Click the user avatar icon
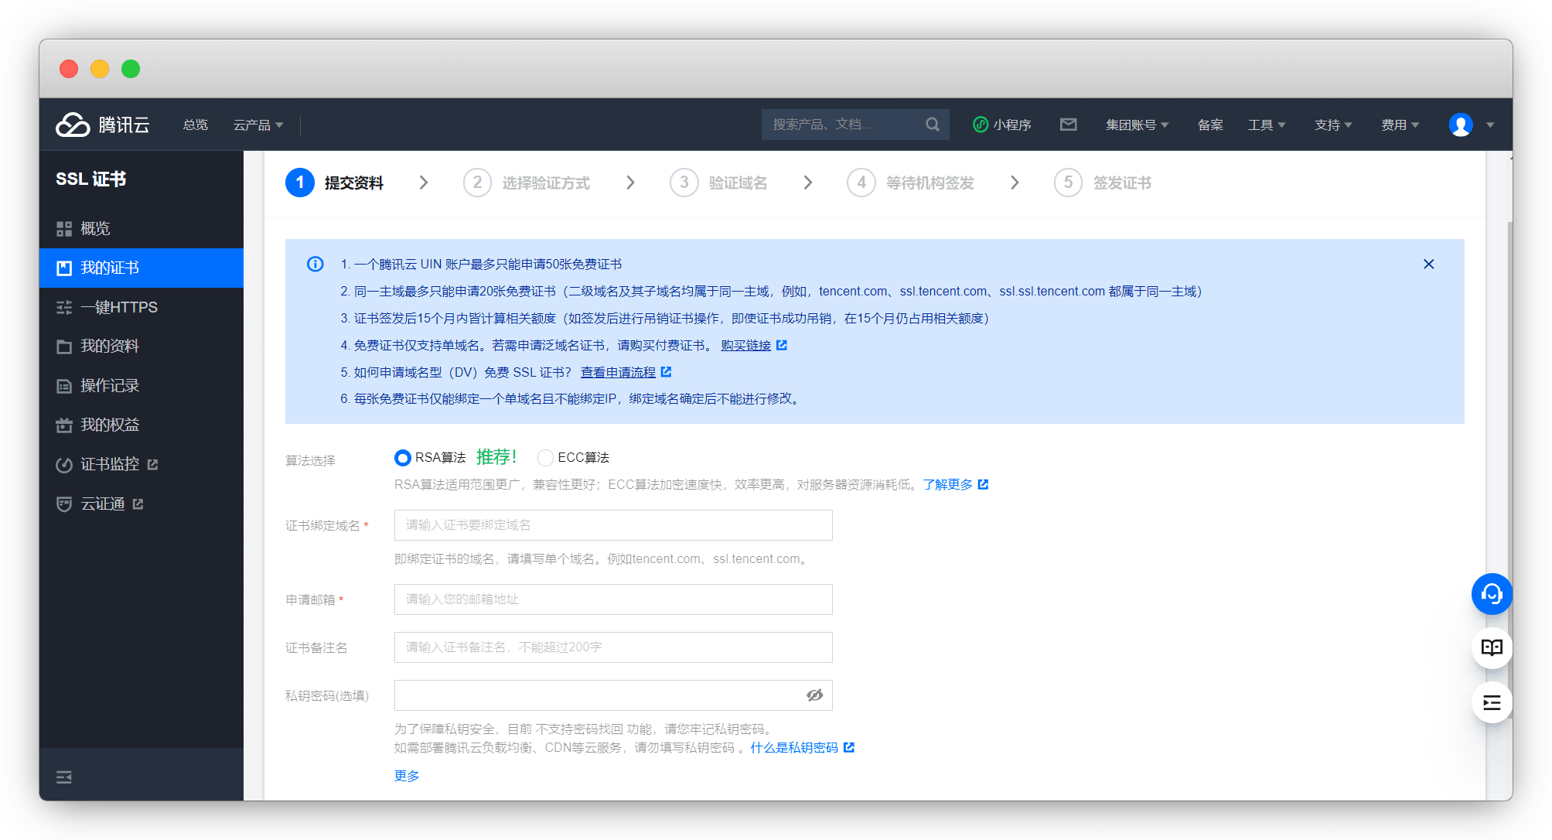 (x=1460, y=125)
